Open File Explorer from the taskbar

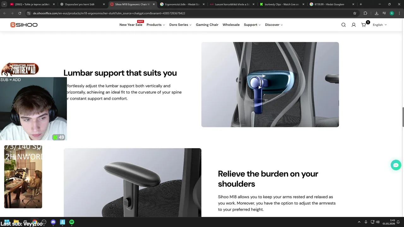[x=16, y=222]
